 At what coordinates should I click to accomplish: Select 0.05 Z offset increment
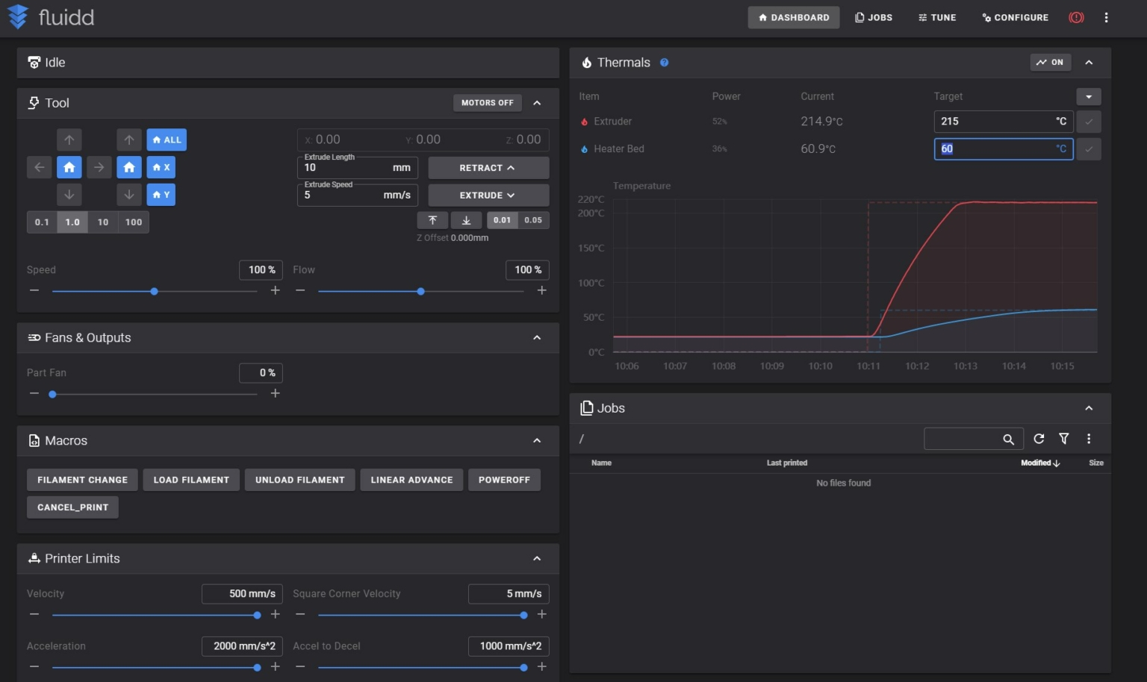point(533,220)
